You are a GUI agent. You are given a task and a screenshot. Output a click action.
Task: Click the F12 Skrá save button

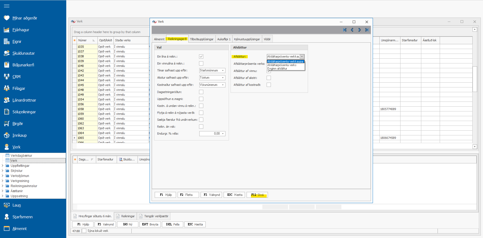pyautogui.click(x=257, y=195)
